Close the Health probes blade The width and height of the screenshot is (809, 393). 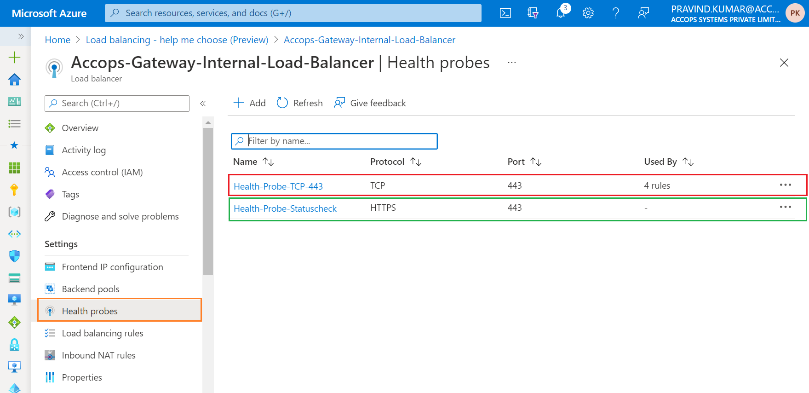tap(784, 63)
